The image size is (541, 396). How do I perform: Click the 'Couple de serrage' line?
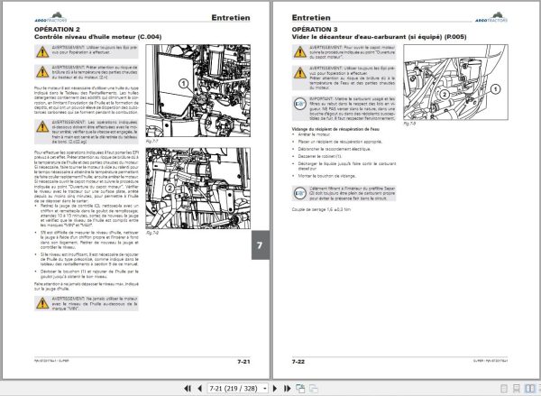pos(321,209)
